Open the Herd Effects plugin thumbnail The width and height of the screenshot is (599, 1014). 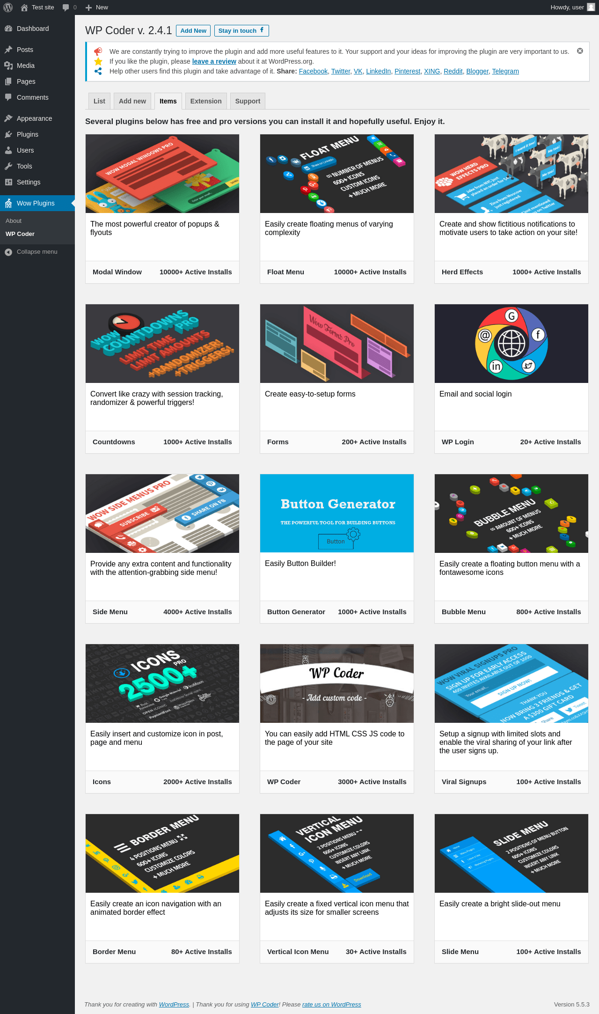pos(511,174)
